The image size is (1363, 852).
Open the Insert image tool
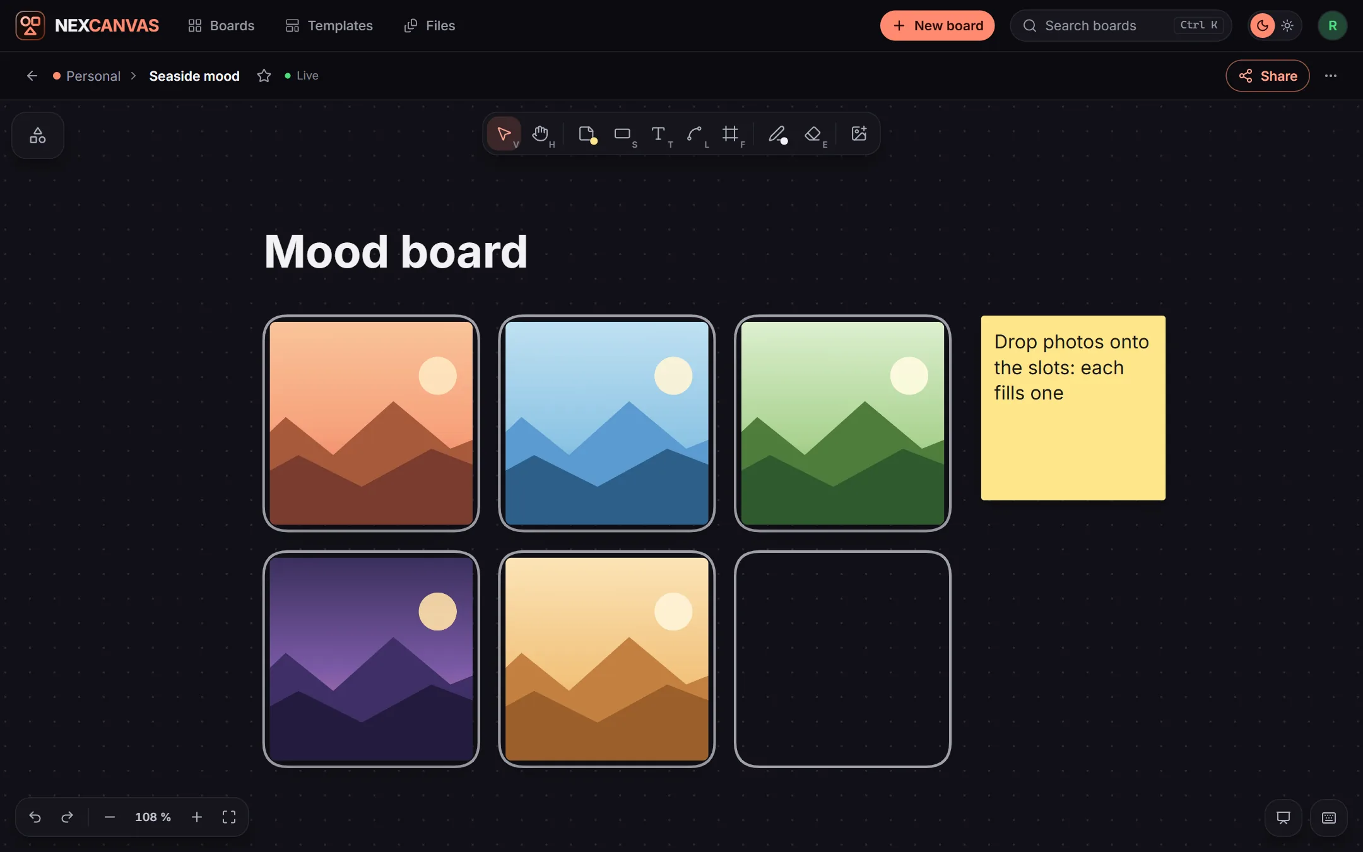point(859,134)
